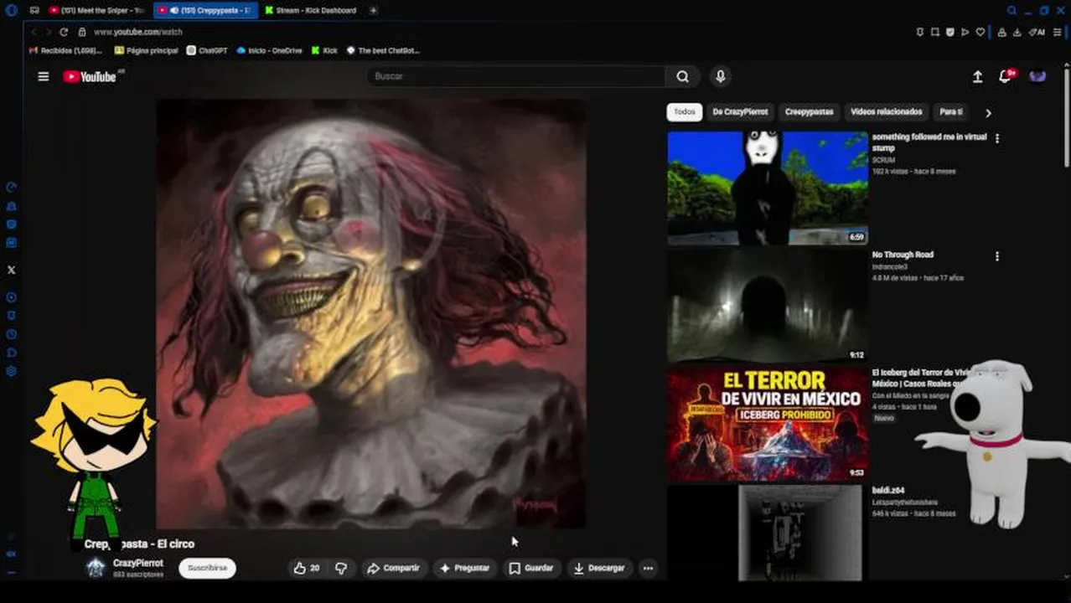Open 'El Terror de Vivir en México' thumbnail
Image resolution: width=1071 pixels, height=603 pixels.
point(768,424)
